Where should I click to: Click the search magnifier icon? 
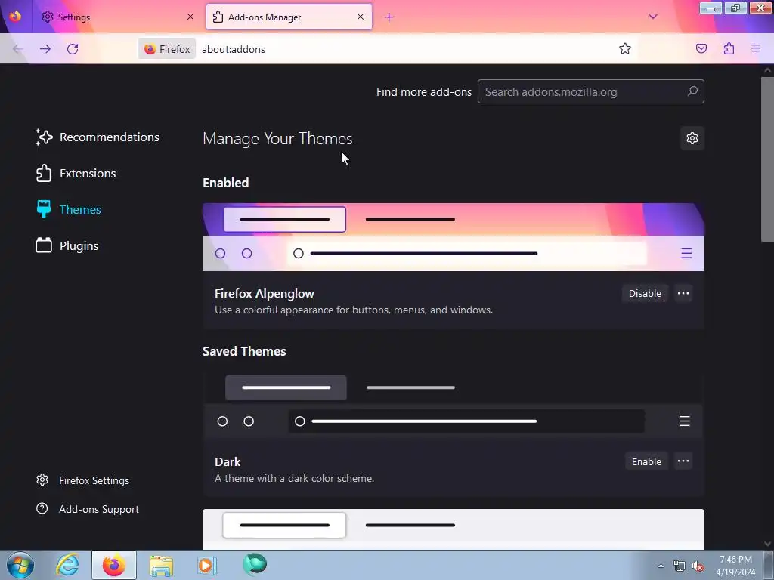(x=692, y=91)
